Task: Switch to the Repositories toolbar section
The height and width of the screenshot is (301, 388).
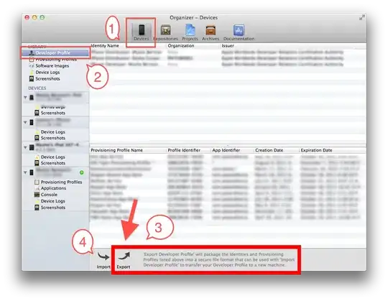Action: 165,32
